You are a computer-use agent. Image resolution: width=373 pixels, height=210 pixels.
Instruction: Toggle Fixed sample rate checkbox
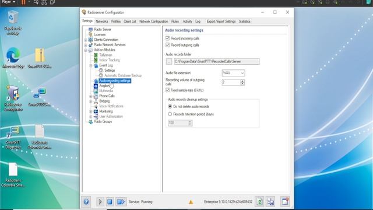[x=167, y=90]
